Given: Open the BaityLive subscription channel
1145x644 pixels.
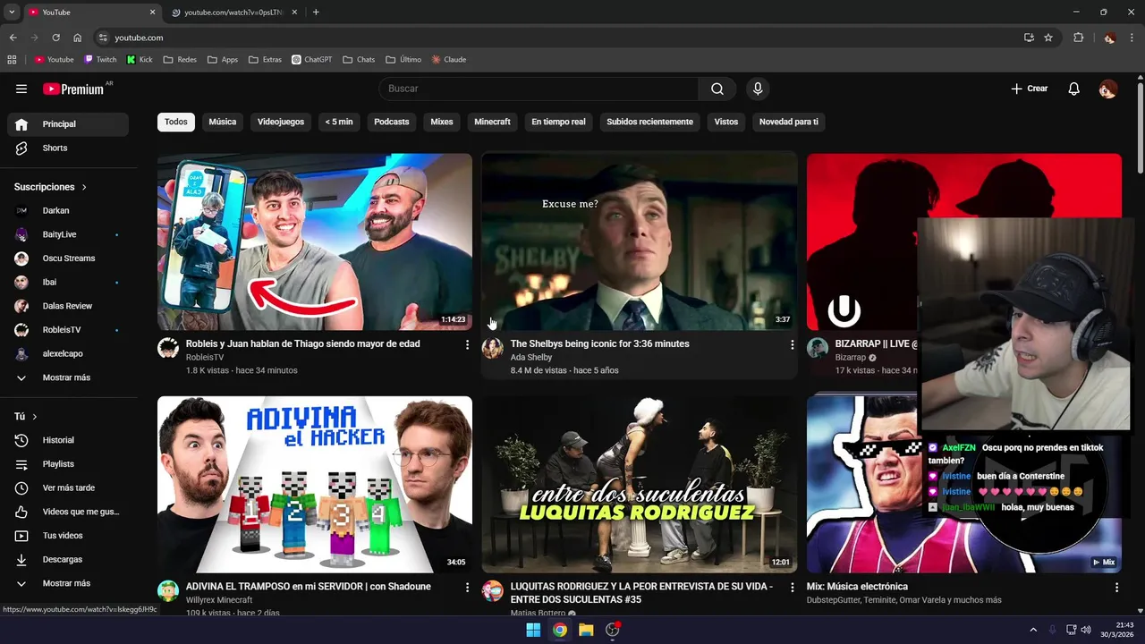Looking at the screenshot, I should pos(68,234).
